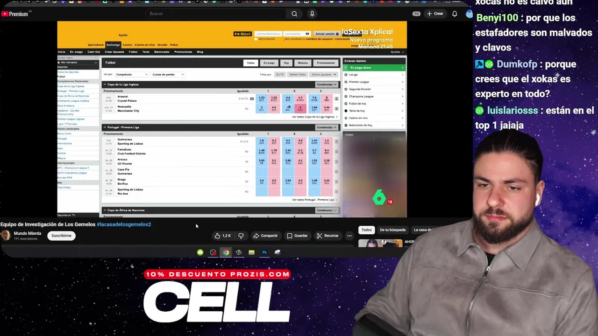Select the De tu búsqueda chip

click(392, 230)
